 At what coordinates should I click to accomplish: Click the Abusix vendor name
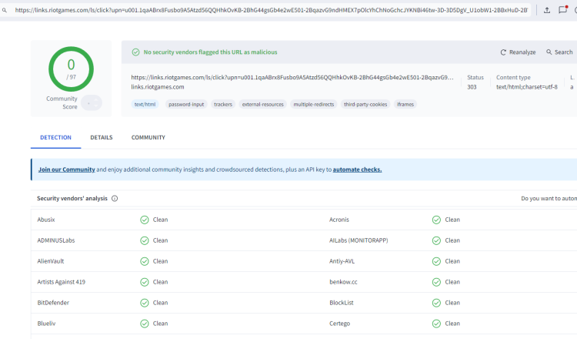point(46,220)
